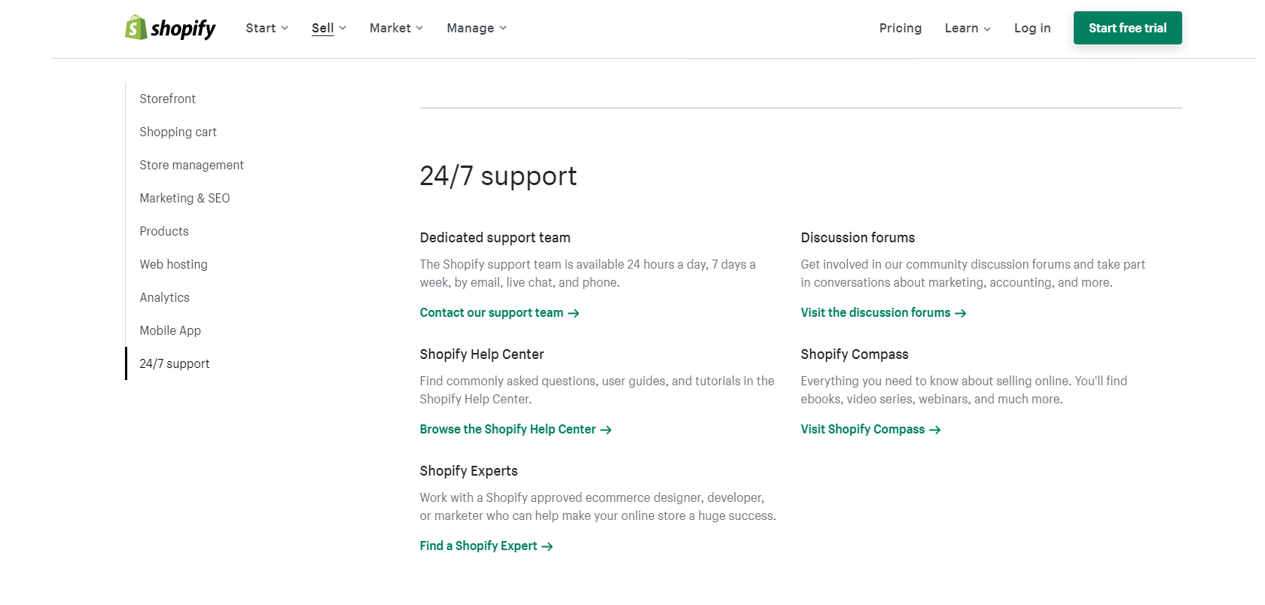Open Browse the Shopify Help Center link
The width and height of the screenshot is (1265, 605).
coord(516,429)
